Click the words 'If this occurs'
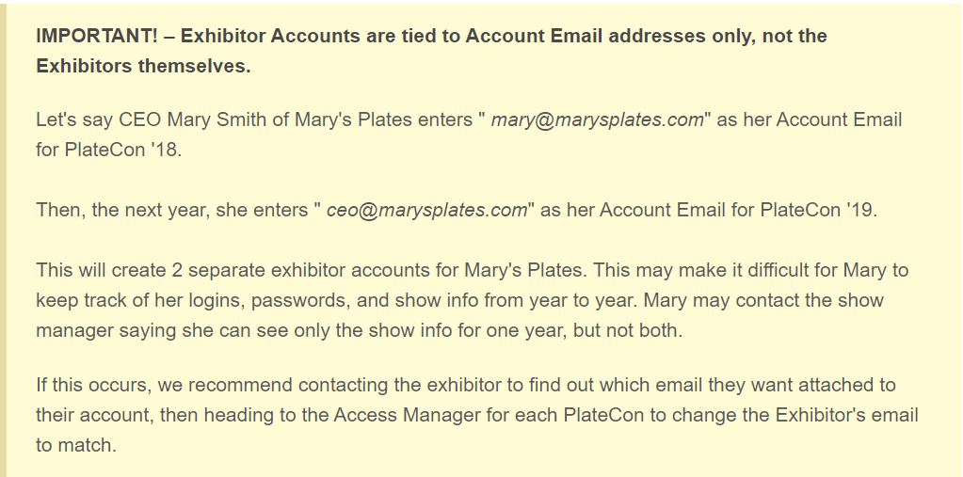Screen dimensions: 963x477 (93, 385)
